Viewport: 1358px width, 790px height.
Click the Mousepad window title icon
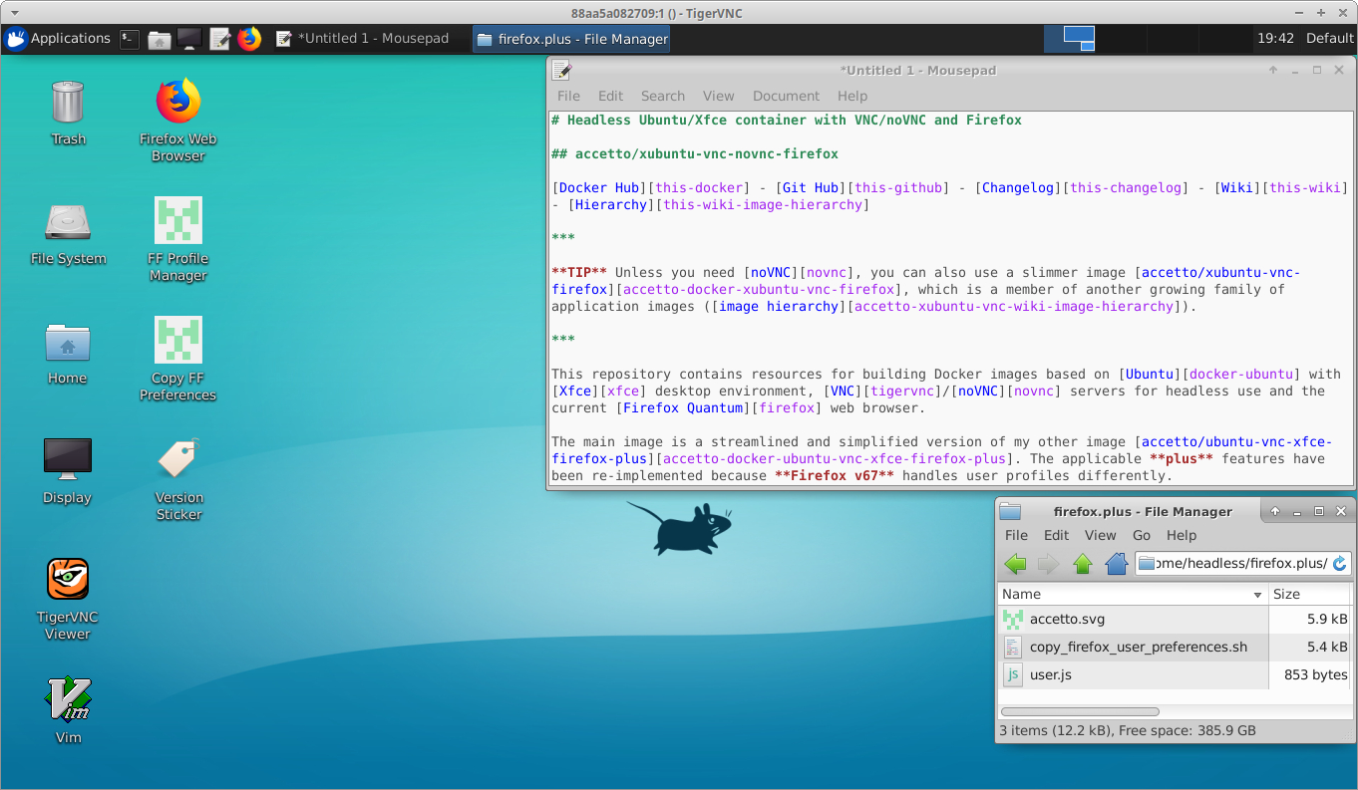pos(561,70)
